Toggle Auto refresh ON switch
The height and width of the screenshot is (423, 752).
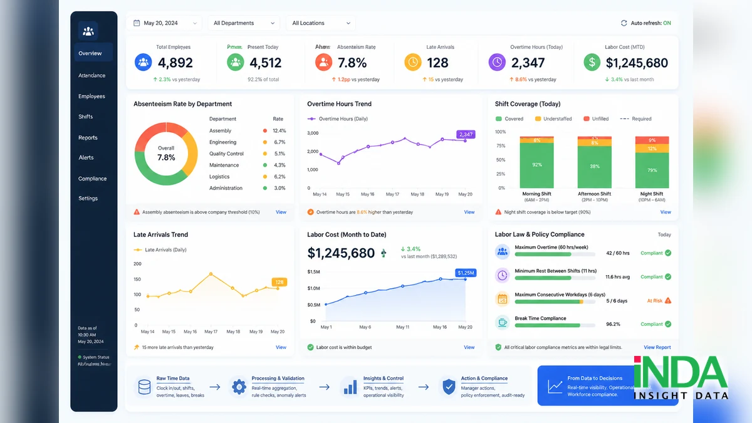(667, 23)
